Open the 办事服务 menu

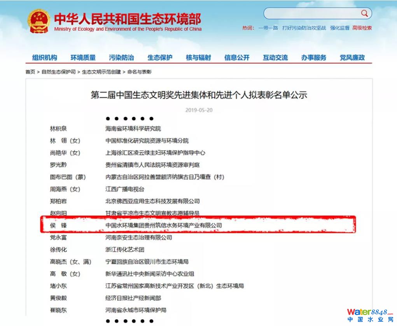click(x=314, y=58)
